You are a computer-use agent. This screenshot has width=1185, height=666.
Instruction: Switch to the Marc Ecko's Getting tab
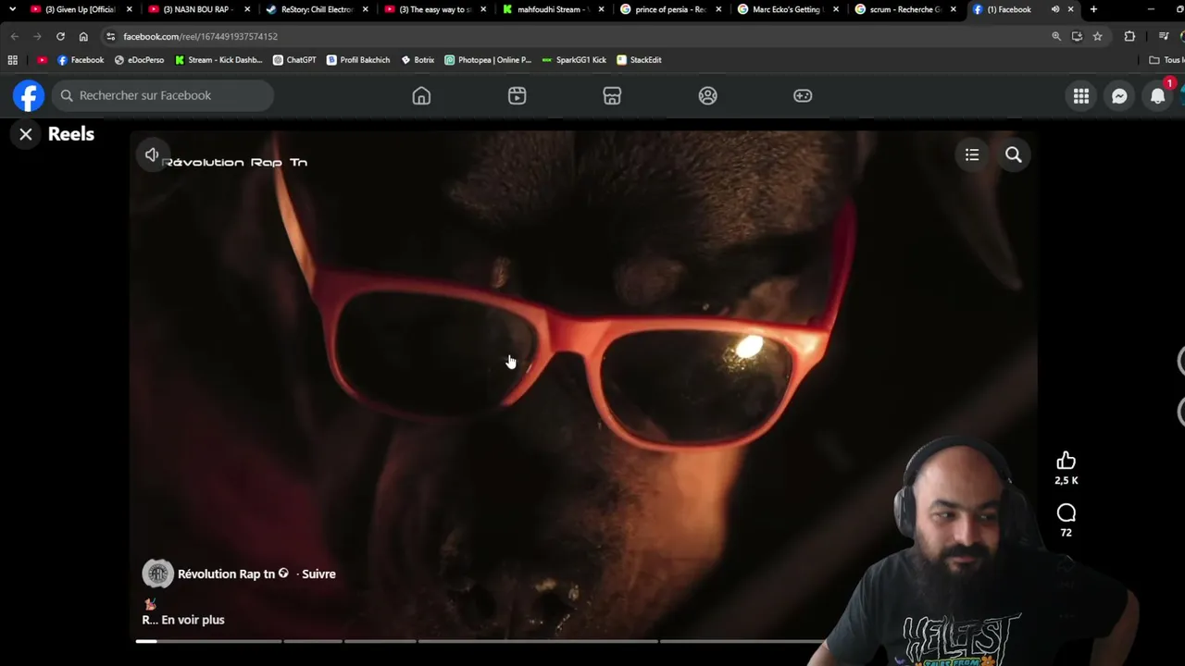tap(788, 9)
